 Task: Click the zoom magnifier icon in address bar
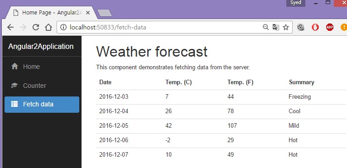click(x=265, y=27)
